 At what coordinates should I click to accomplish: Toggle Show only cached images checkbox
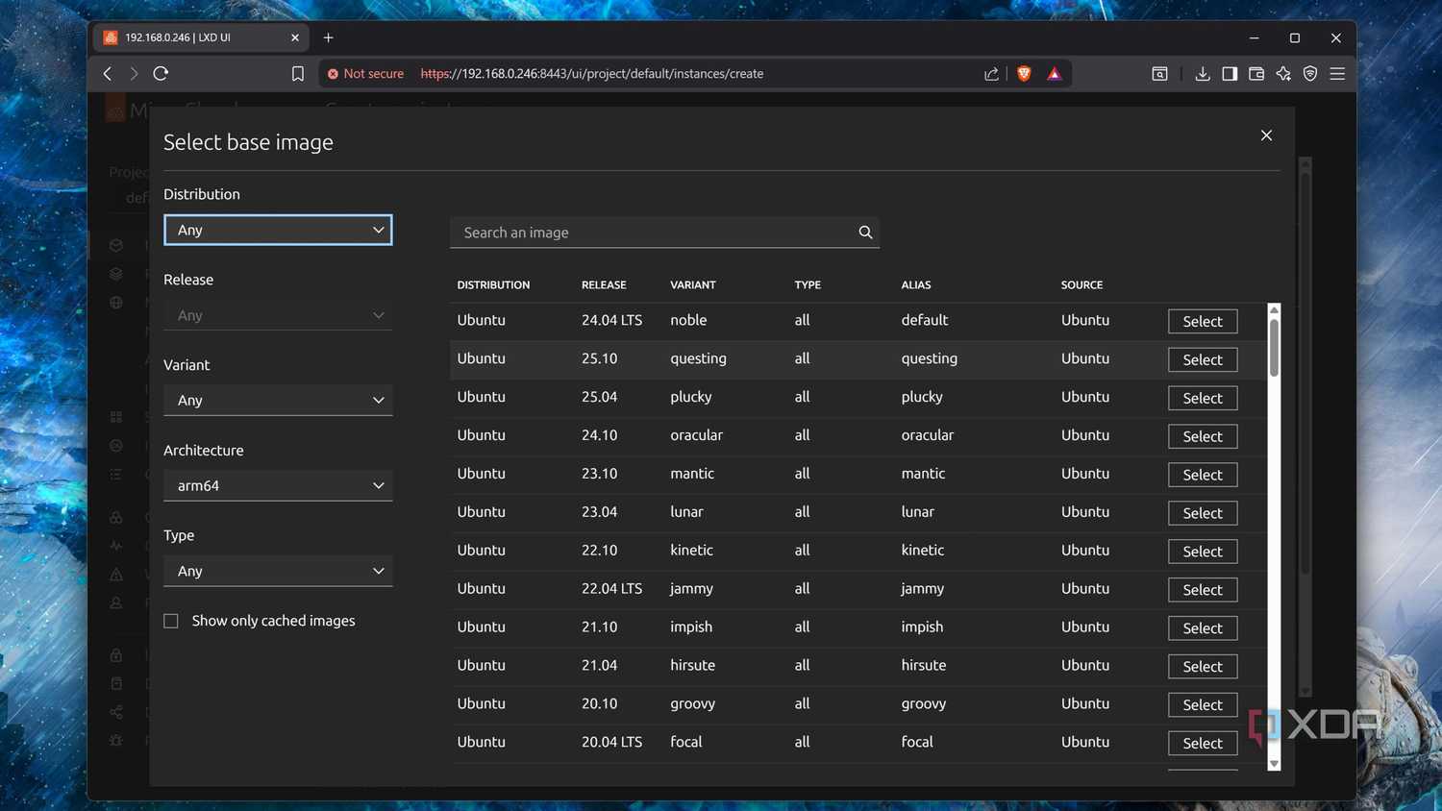171,621
